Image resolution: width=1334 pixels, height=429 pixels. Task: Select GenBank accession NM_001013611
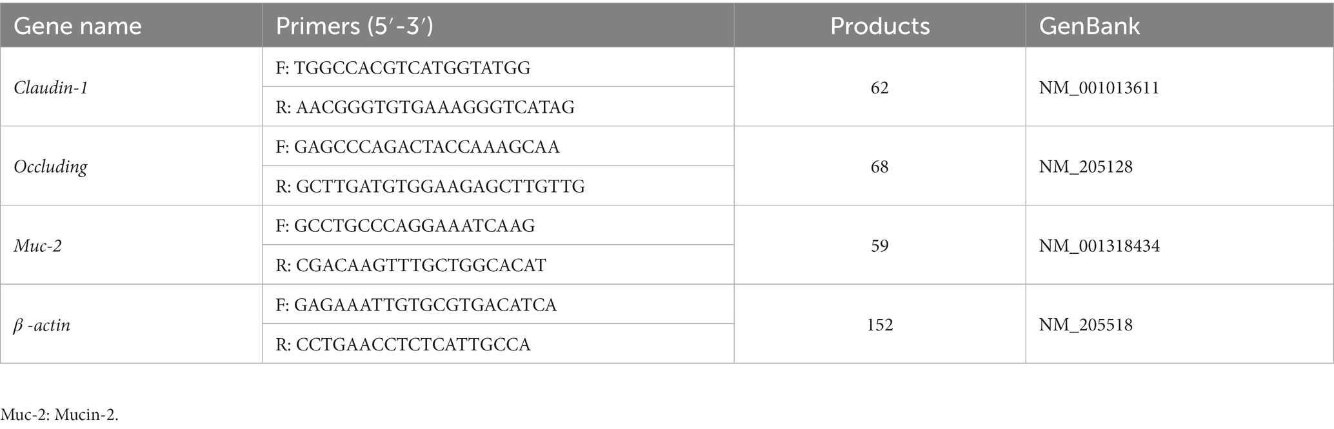pyautogui.click(x=1099, y=88)
